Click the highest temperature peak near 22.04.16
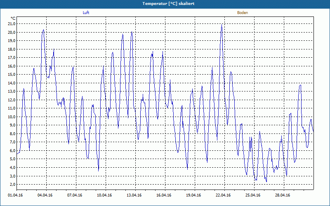The height and width of the screenshot is (206, 330). 222,25
